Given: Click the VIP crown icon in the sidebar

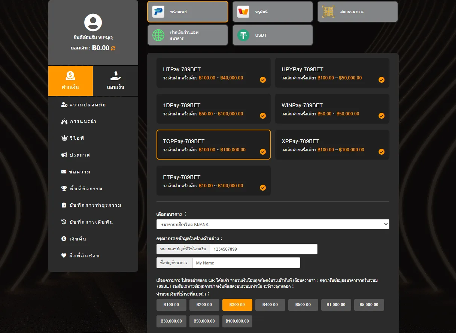Looking at the screenshot, I should 64,138.
